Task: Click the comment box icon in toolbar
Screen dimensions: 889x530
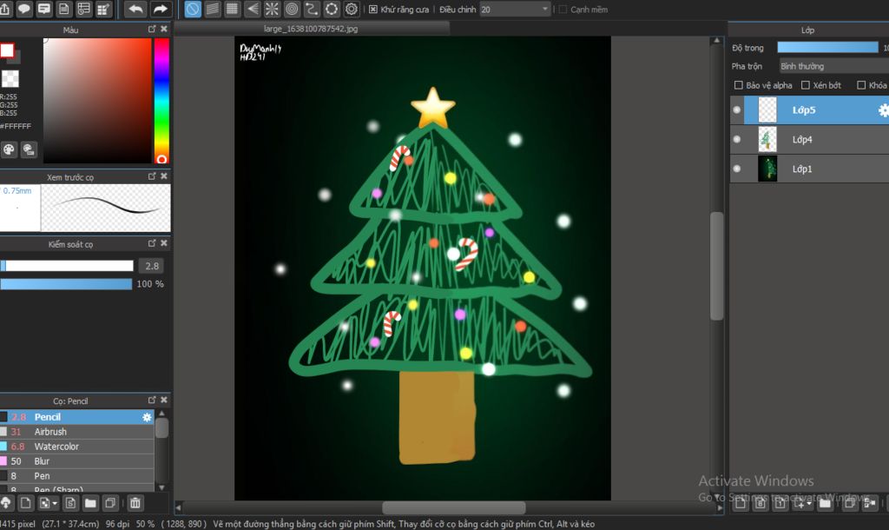Action: click(43, 9)
